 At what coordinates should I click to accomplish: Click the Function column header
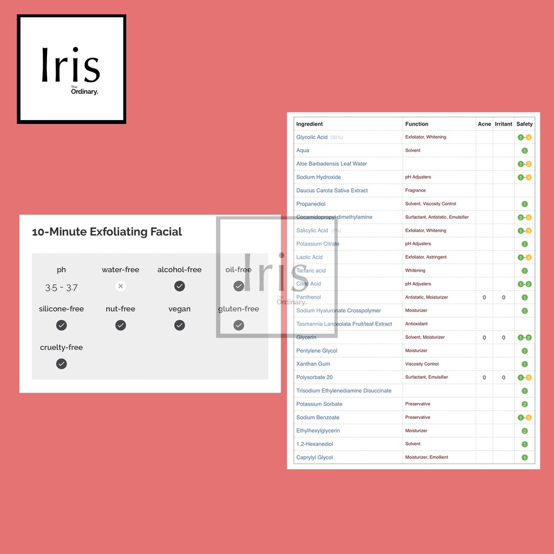(x=417, y=124)
